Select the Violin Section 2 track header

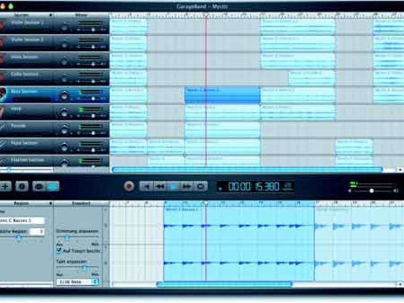tap(55, 43)
